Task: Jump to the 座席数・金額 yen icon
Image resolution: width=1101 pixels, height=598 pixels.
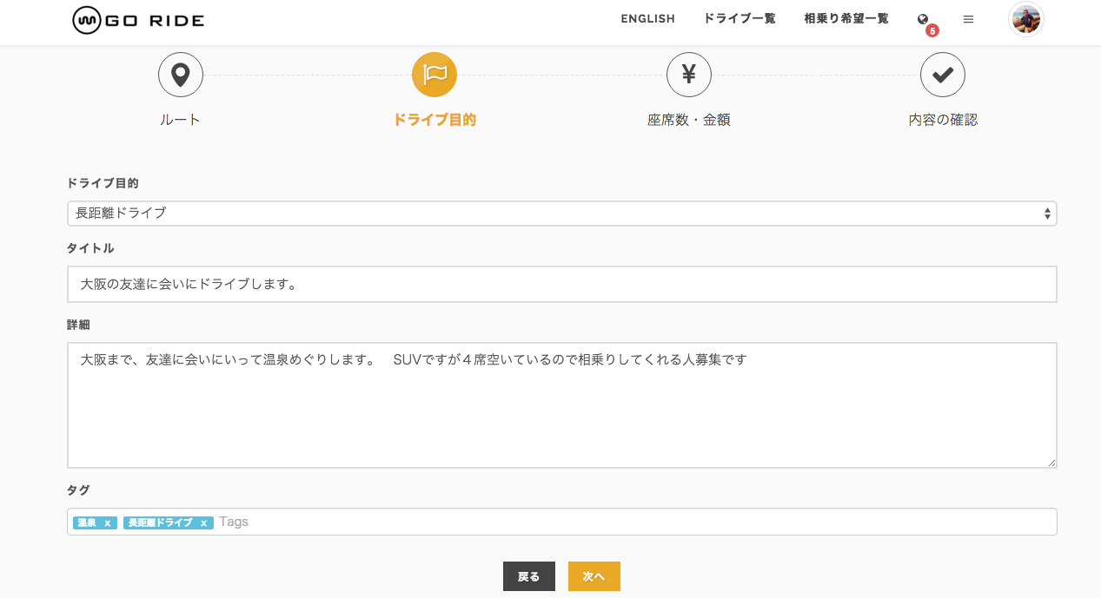Action: click(689, 75)
